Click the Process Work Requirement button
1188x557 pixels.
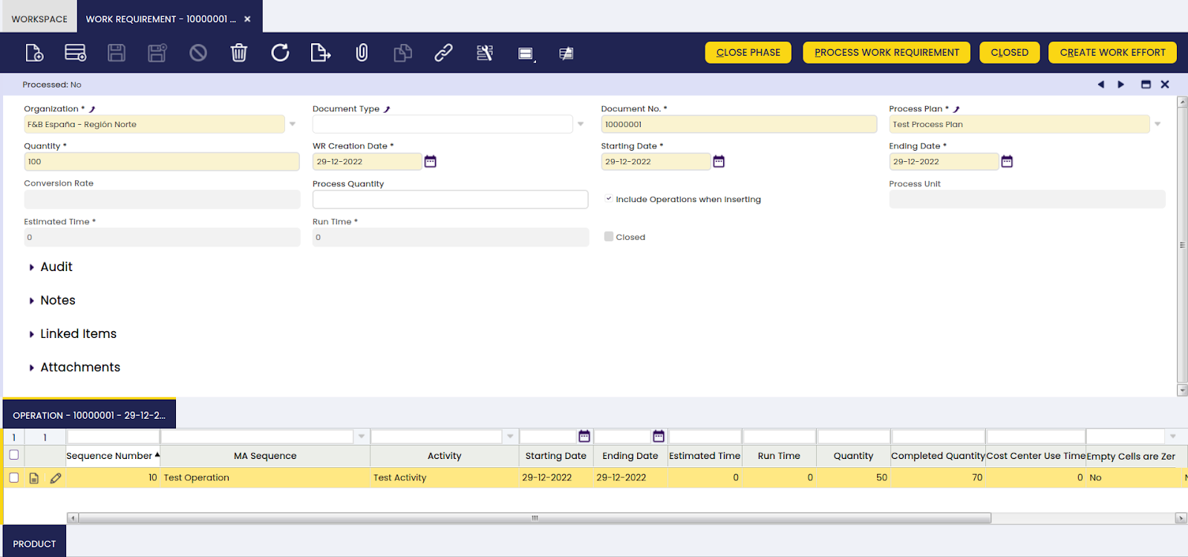point(887,53)
